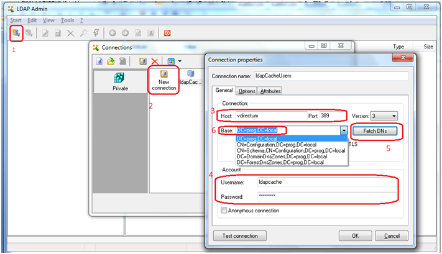Viewport: 442px width, 254px height.
Task: Click the Forward arrow toolbar icon
Action: click(125, 34)
